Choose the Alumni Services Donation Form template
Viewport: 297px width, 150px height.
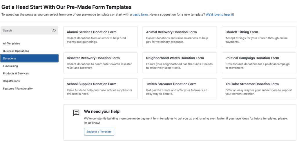tap(100, 37)
